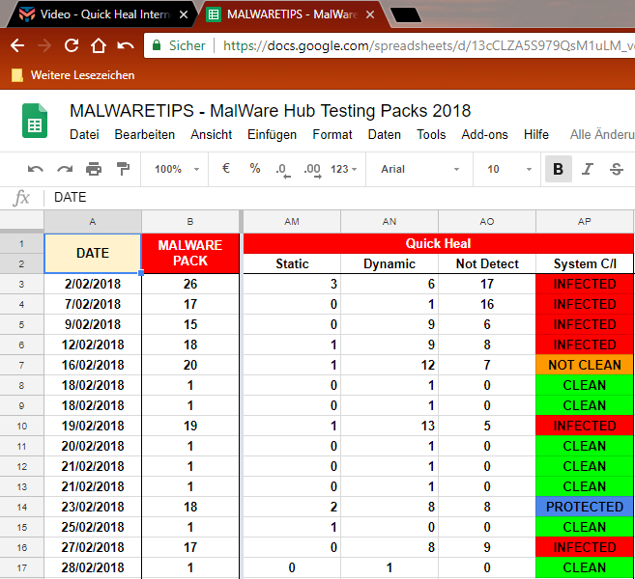Viewport: 635px width, 579px height.
Task: Print the spreadsheet using printer icon
Action: click(94, 169)
